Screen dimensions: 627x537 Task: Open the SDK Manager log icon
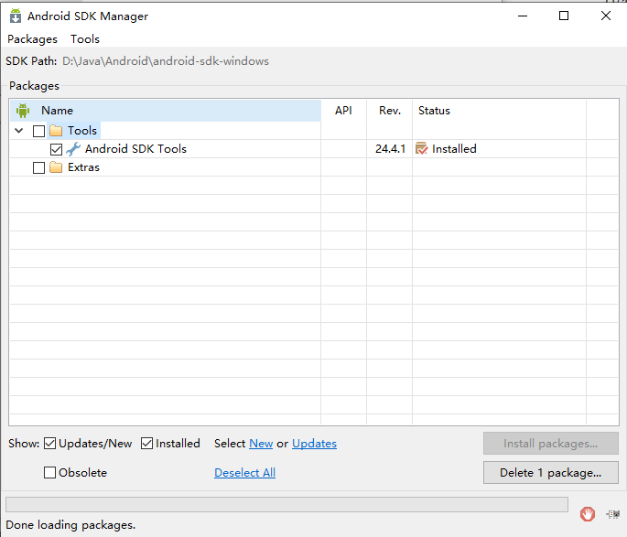coord(612,514)
